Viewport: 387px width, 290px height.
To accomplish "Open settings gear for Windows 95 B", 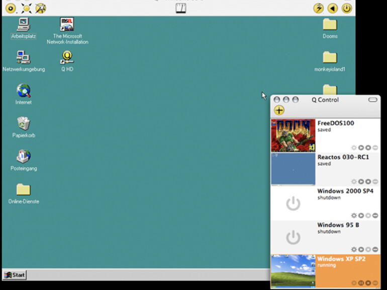I will [354, 249].
